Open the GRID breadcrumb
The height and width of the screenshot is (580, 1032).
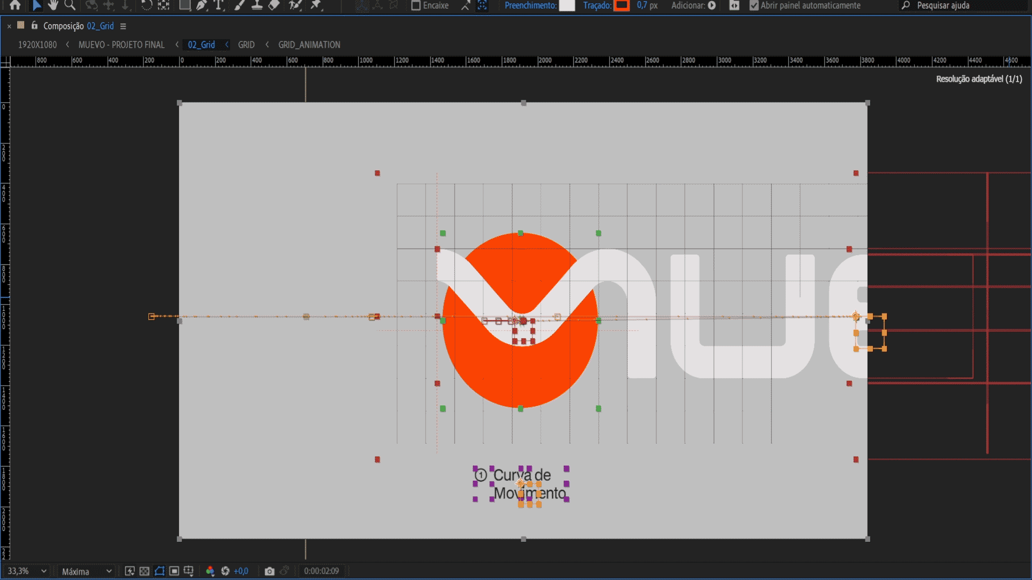[x=246, y=45]
